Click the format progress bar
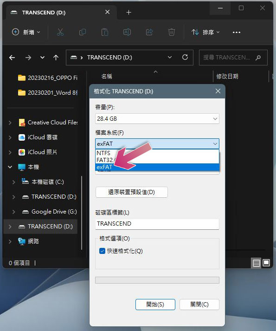The height and width of the screenshot is (331, 276). point(157,280)
